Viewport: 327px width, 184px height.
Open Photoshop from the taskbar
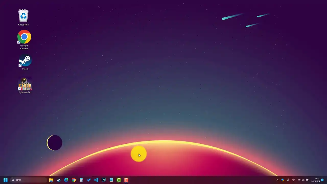(x=104, y=180)
